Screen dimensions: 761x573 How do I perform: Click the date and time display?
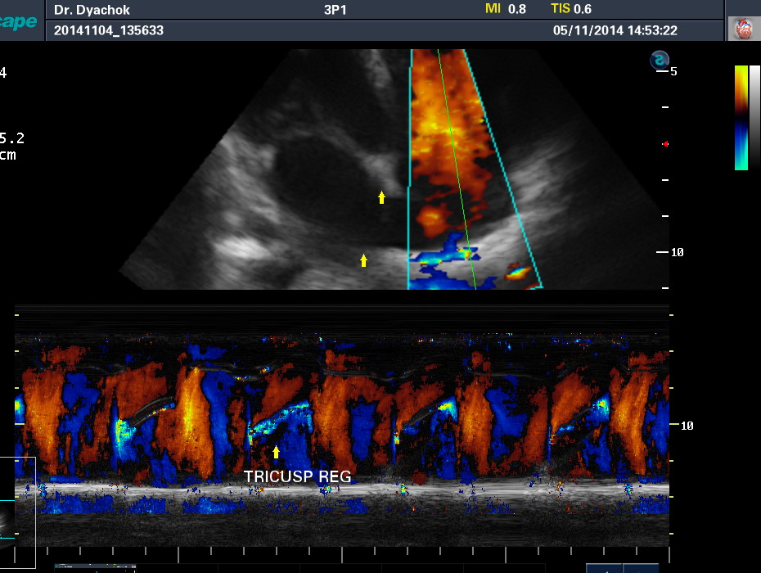615,30
